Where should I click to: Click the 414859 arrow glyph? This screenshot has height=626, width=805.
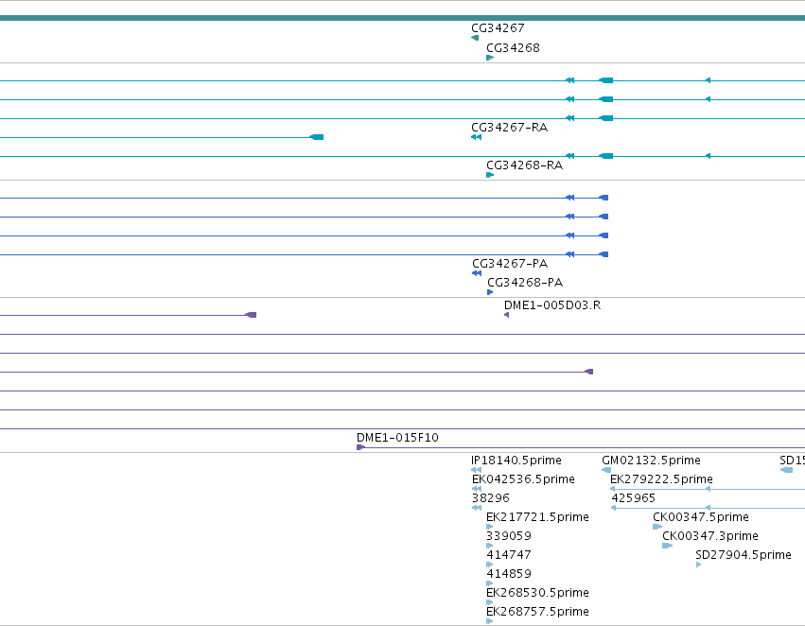point(489,583)
